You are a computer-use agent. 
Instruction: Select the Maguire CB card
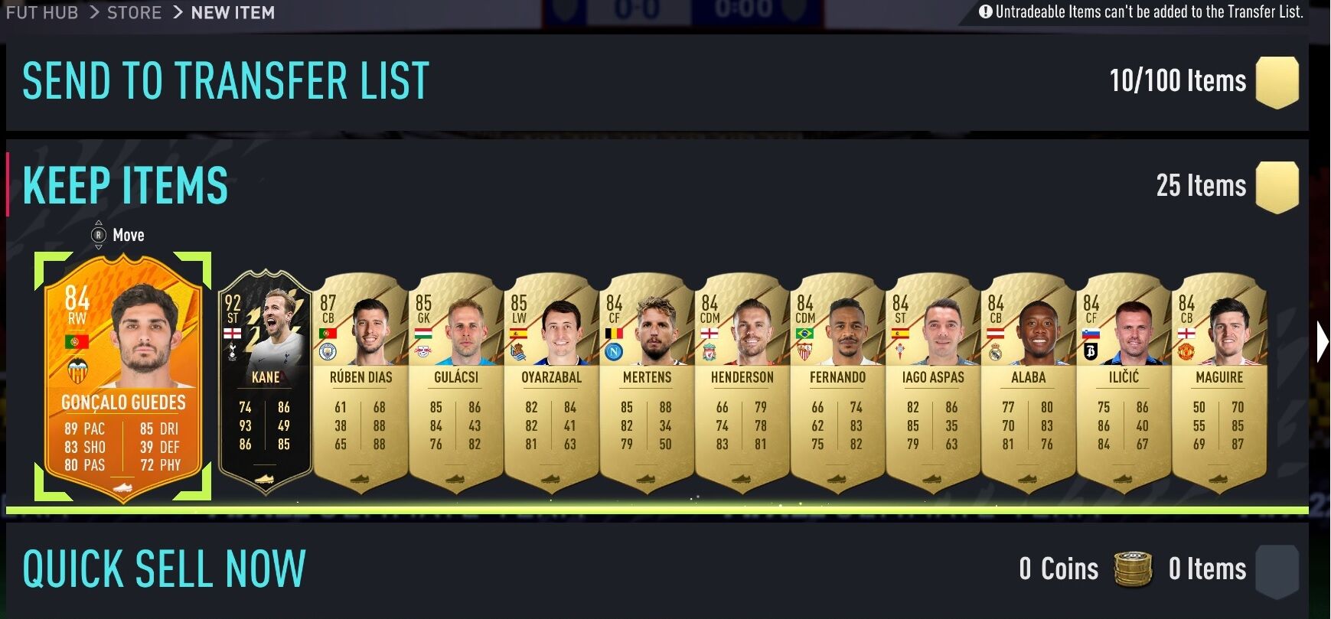(1219, 383)
